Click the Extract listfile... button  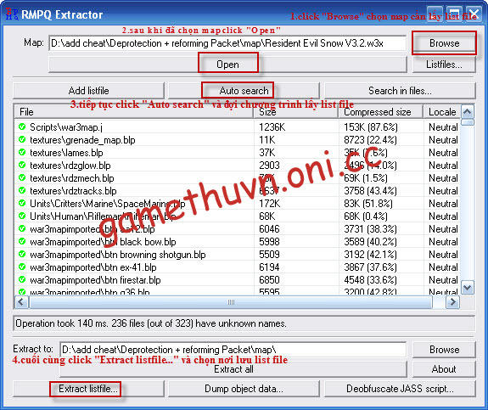pyautogui.click(x=88, y=389)
